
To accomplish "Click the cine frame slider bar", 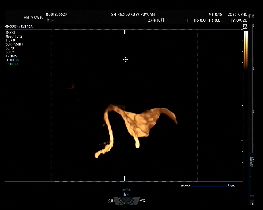I will click(210, 186).
